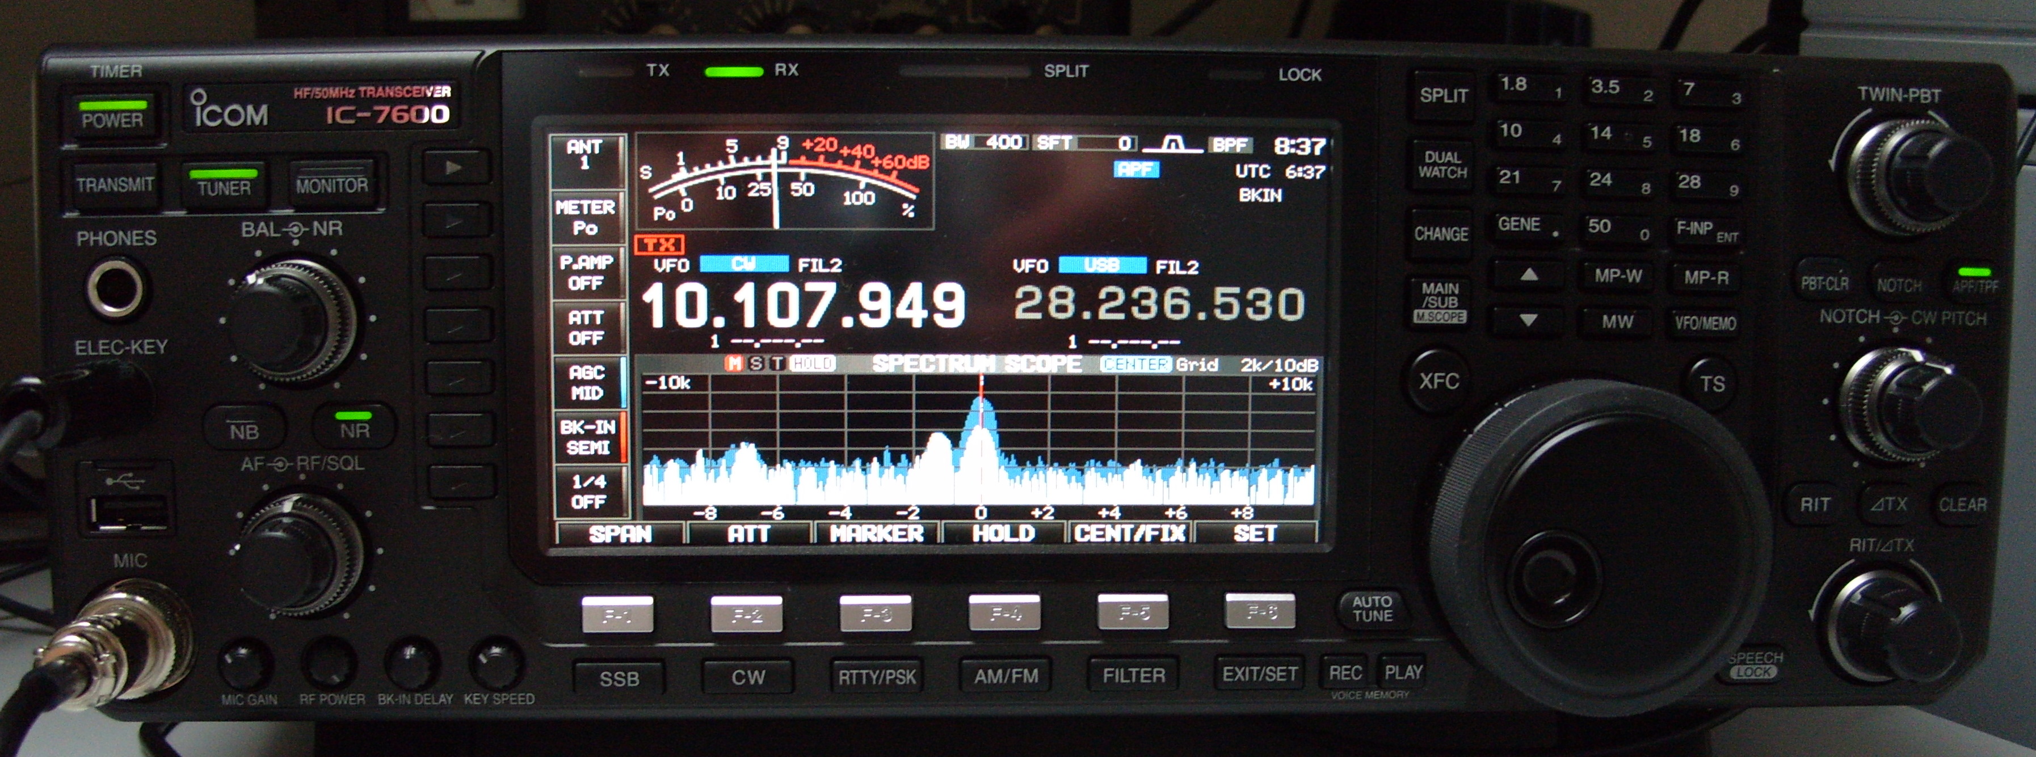Push the F-3 function key
Screen dimensions: 2036x757
pos(875,614)
